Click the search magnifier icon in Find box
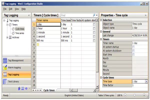Viewport: 150px width, 100px height. [94, 15]
